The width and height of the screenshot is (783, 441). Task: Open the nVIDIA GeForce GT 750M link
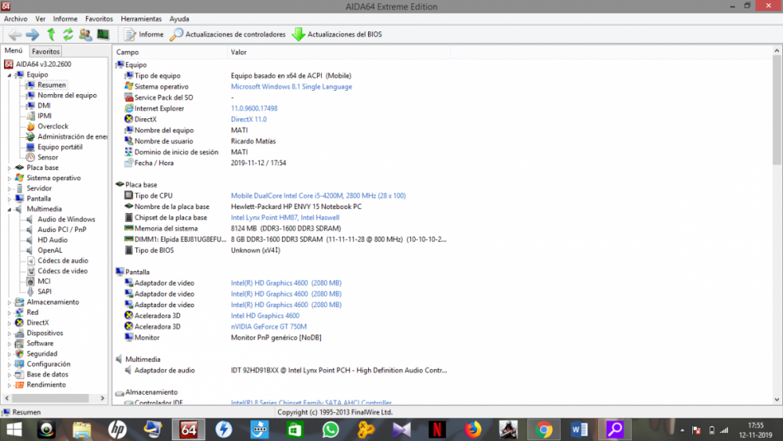269,327
